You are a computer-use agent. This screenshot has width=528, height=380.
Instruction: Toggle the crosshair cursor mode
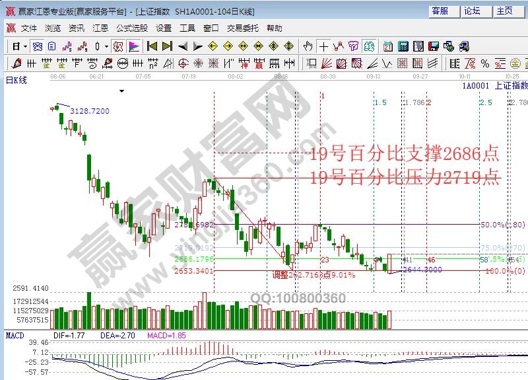click(323, 46)
